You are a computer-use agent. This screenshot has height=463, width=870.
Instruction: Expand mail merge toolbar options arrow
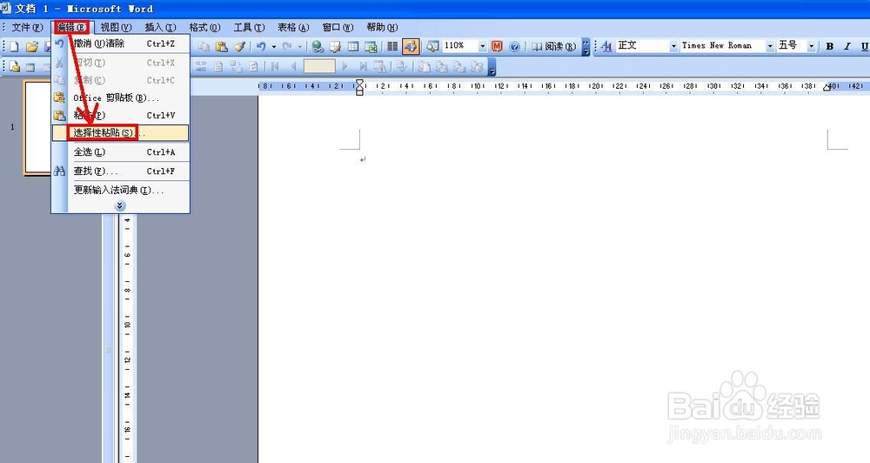point(492,67)
